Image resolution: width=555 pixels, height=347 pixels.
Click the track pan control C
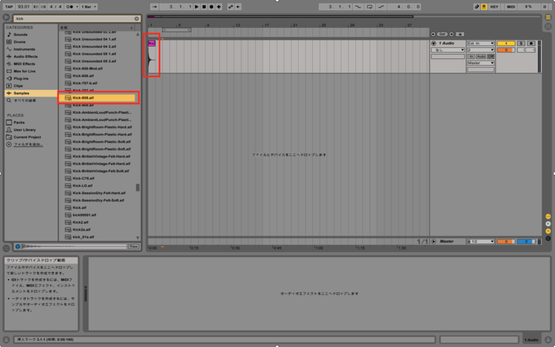coord(526,50)
